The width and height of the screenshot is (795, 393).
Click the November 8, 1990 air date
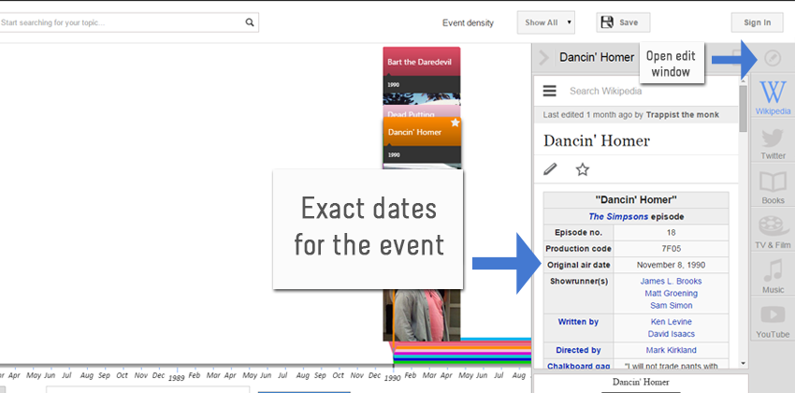coord(671,265)
